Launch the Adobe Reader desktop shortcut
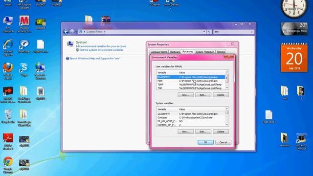The width and height of the screenshot is (313, 176). [x=8, y=141]
